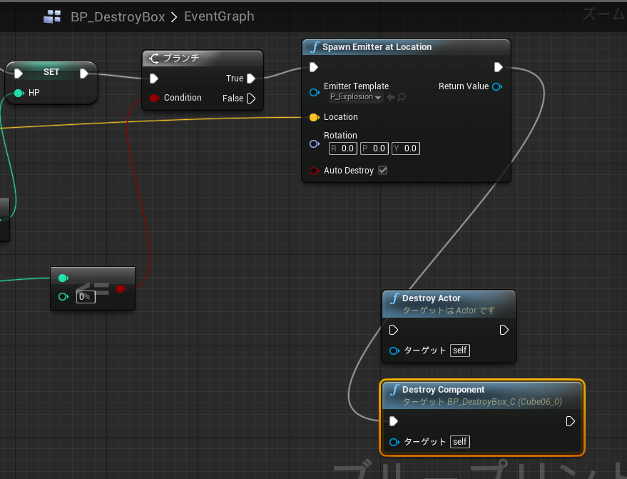Click the BP_DestroyBox_C (Cube06_0) subtitle text
627x479 pixels.
click(504, 402)
